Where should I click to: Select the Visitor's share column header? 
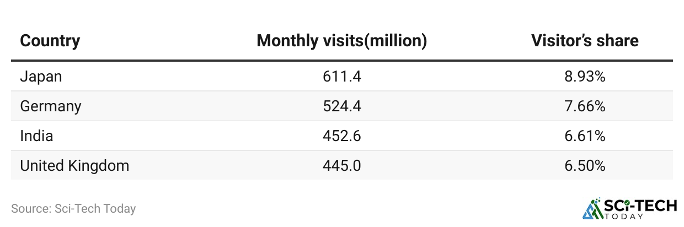coord(585,41)
